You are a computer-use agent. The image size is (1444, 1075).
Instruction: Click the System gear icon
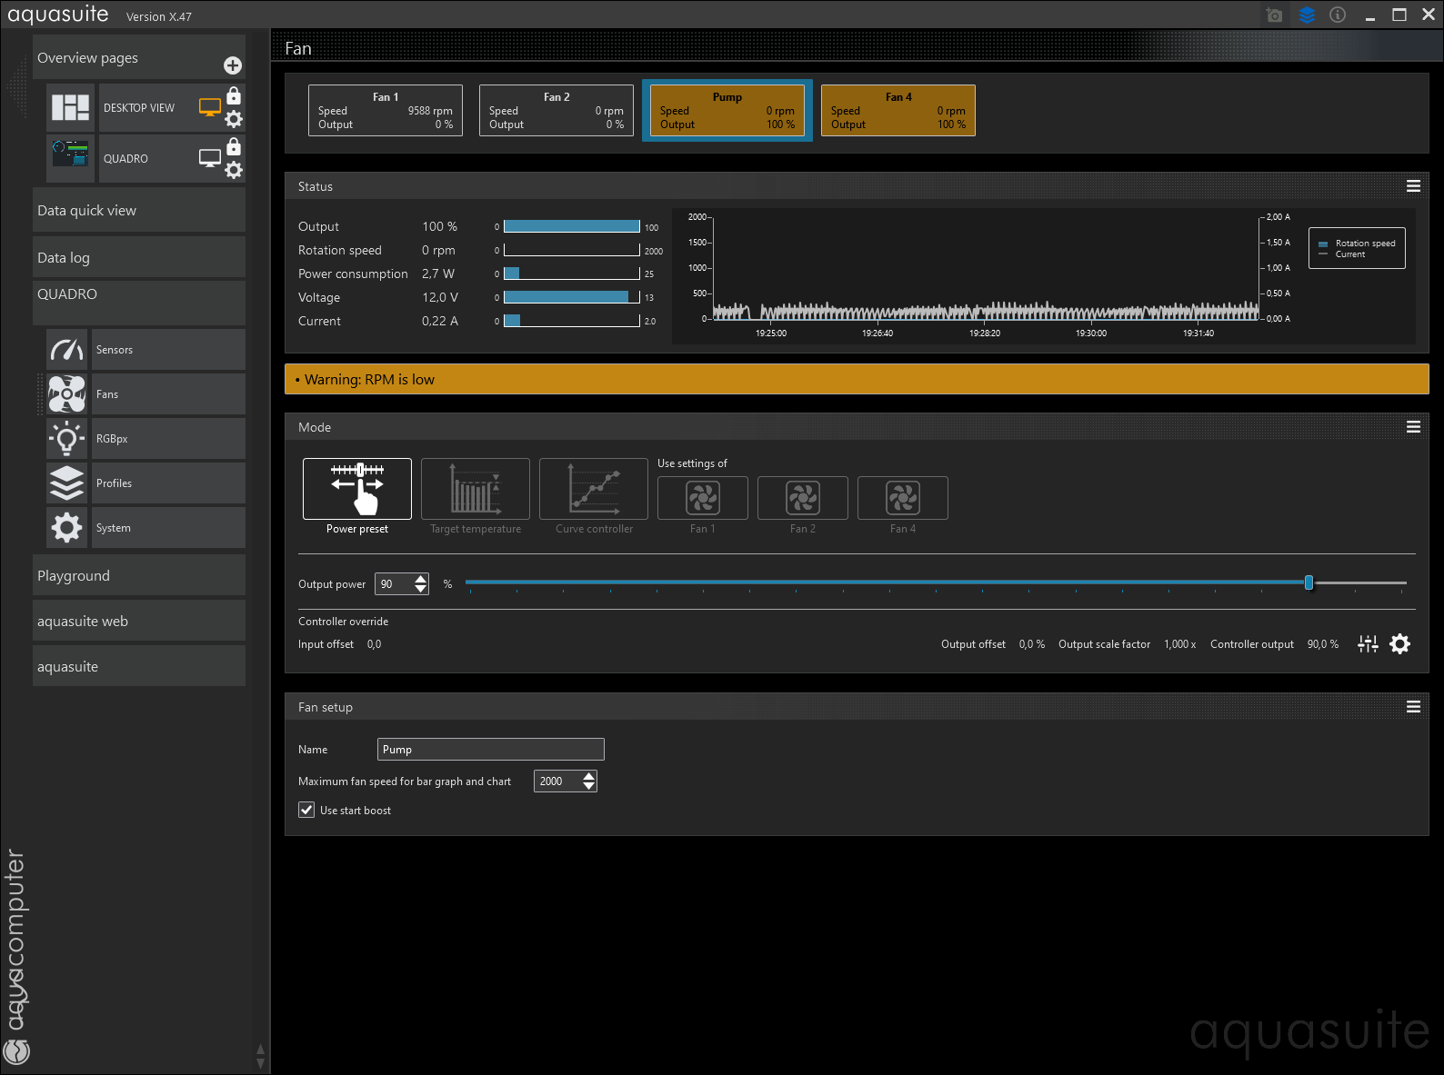pos(67,528)
